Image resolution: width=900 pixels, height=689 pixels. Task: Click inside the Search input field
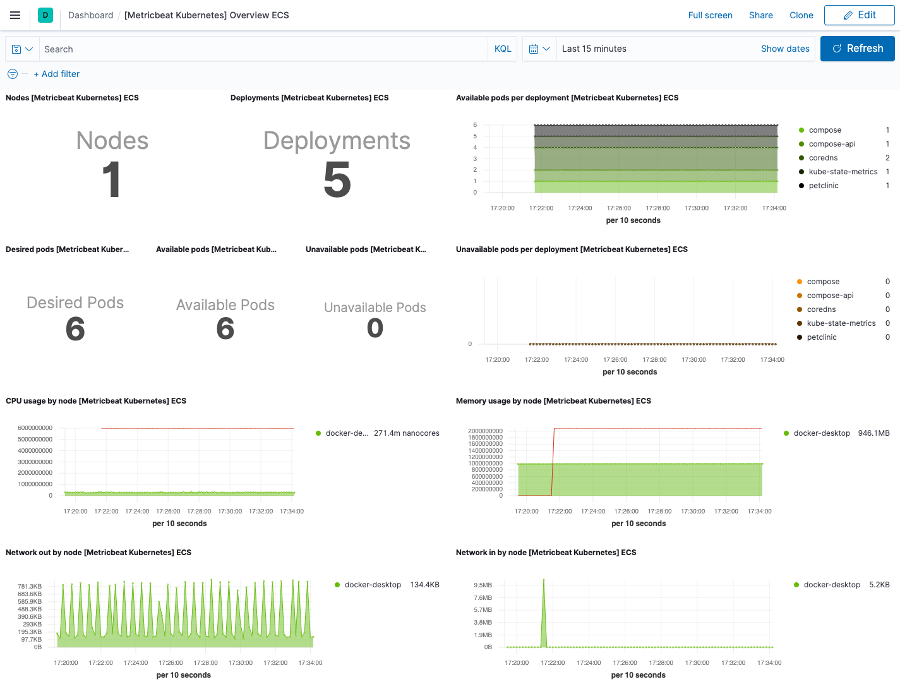click(x=253, y=49)
